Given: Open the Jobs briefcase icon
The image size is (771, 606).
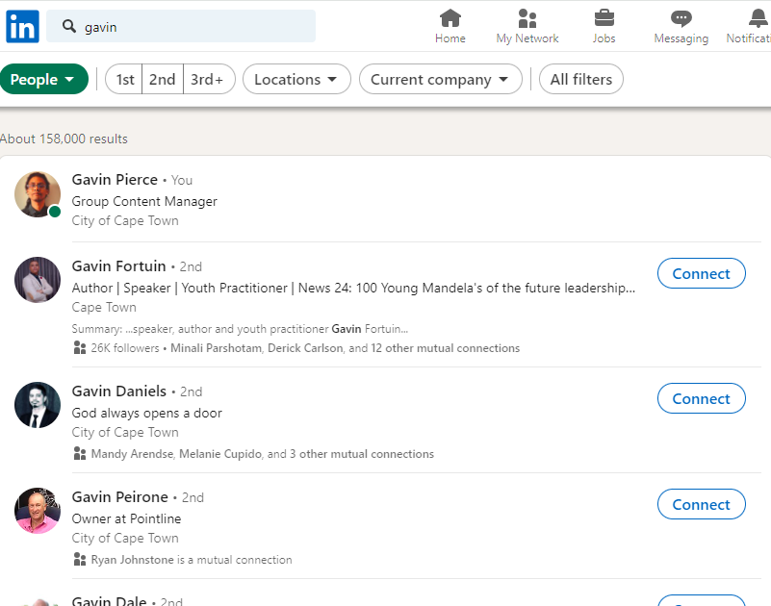Looking at the screenshot, I should [604, 18].
